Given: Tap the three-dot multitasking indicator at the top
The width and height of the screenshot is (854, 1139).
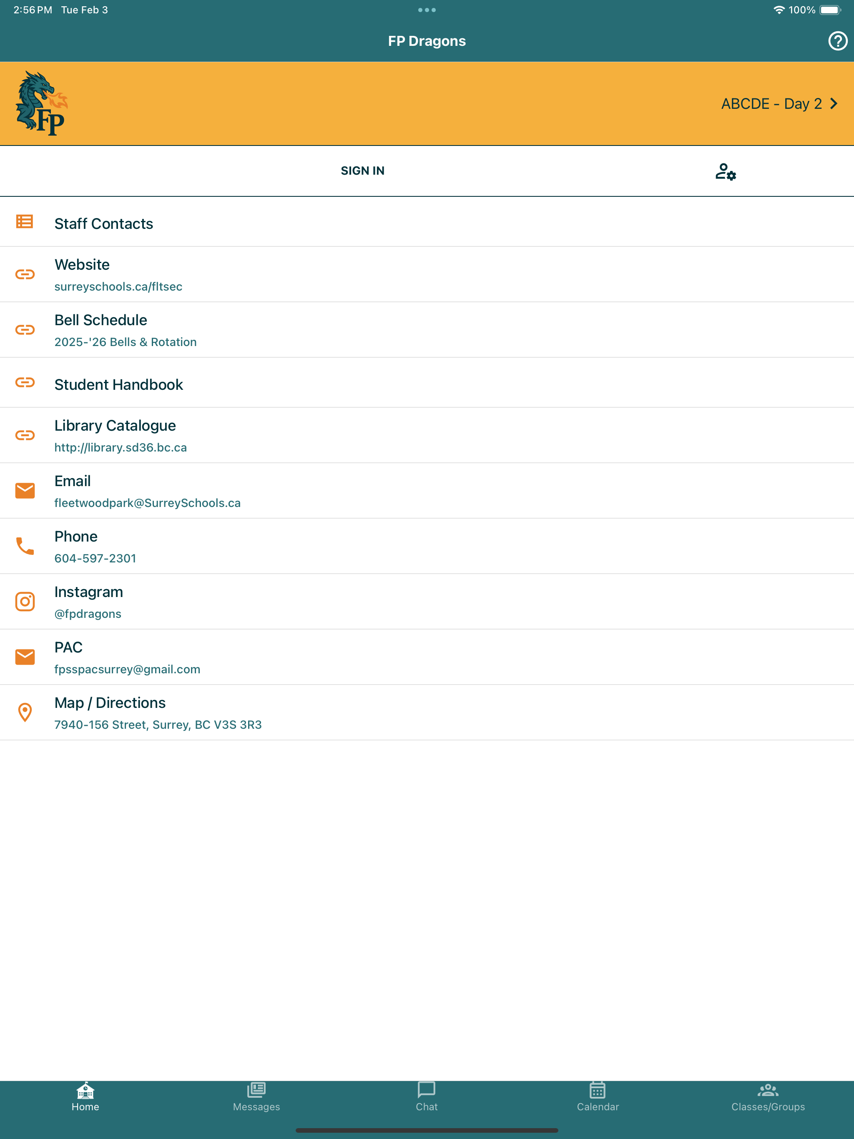Looking at the screenshot, I should point(427,10).
